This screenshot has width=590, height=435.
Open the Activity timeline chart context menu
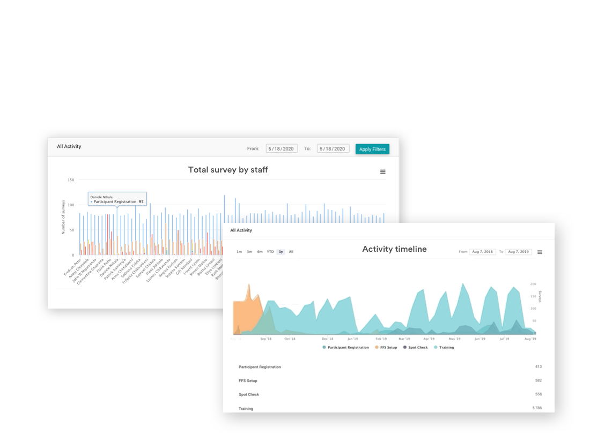(540, 252)
